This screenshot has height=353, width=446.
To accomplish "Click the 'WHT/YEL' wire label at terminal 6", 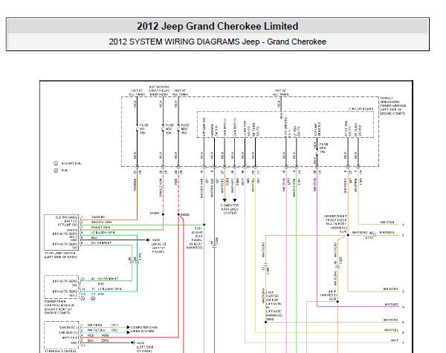I will (x=392, y=330).
